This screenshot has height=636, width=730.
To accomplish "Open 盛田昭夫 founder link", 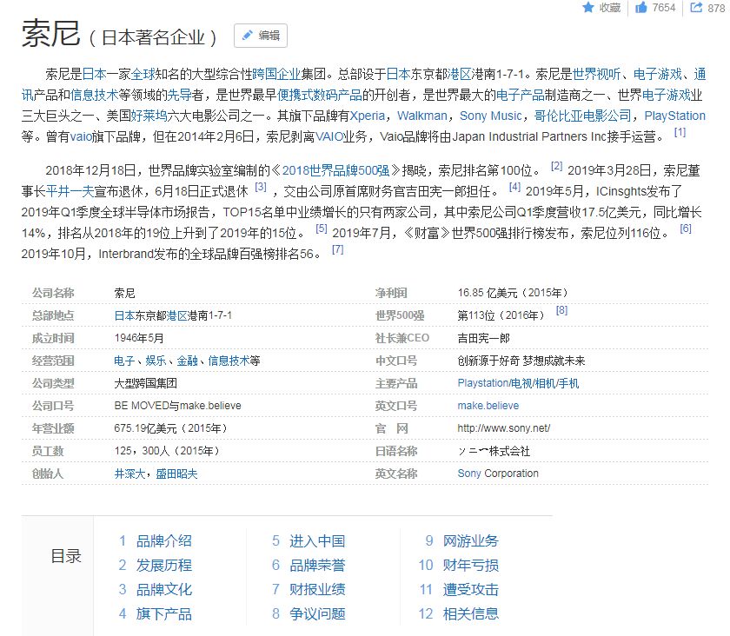I will pos(176,474).
